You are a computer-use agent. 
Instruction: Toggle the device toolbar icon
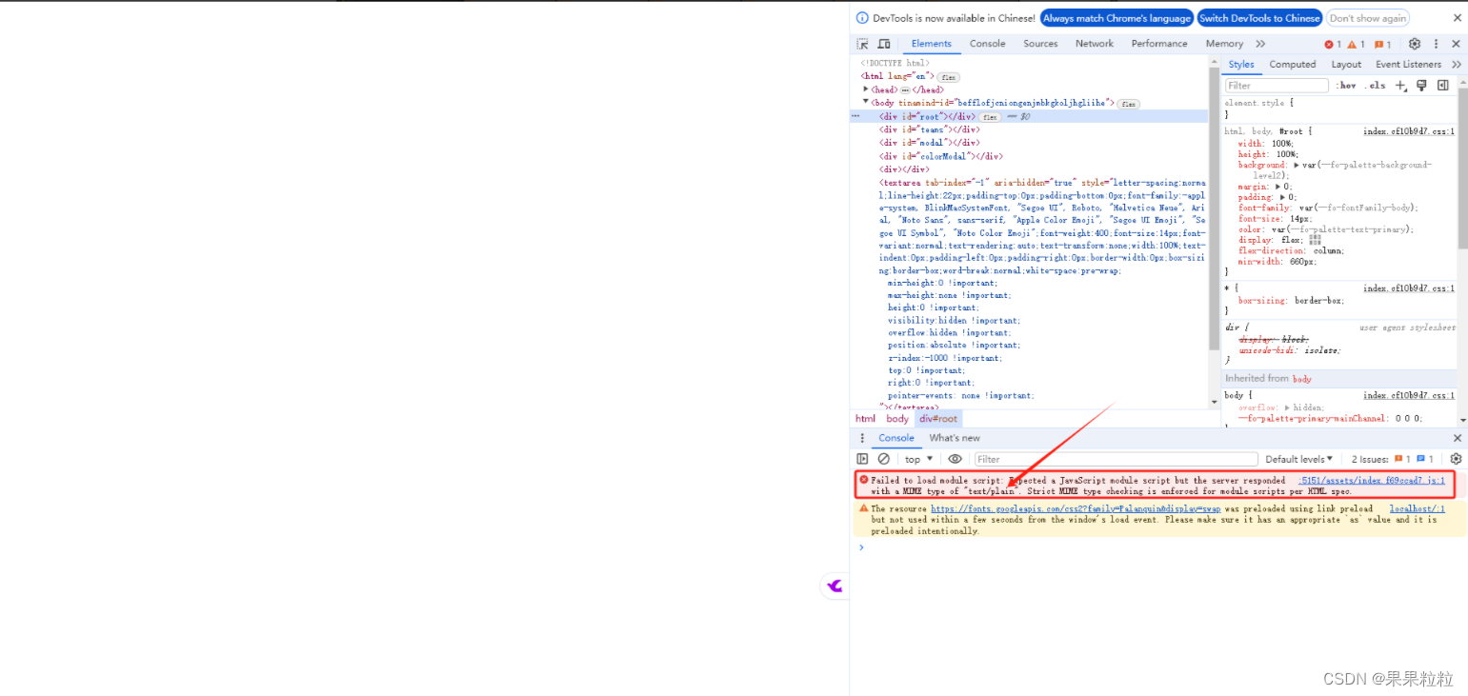884,44
